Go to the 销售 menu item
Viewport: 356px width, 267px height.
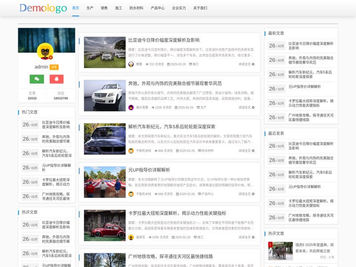[104, 8]
